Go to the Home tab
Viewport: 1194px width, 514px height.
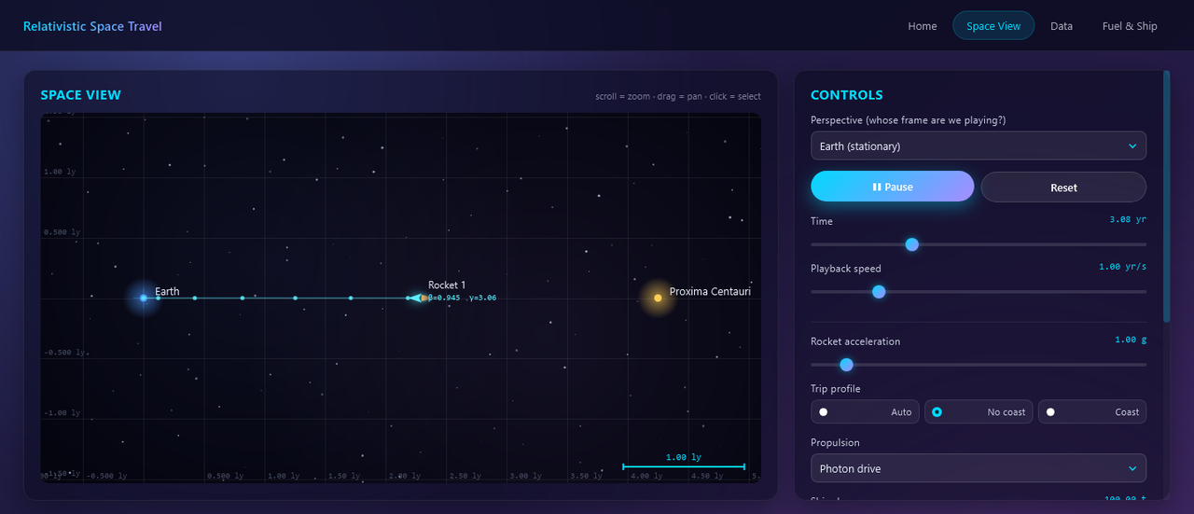pos(923,26)
